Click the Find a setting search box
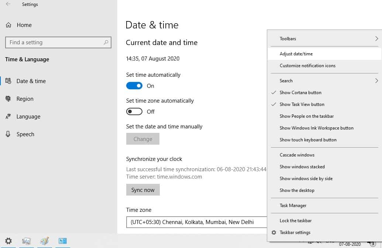This screenshot has height=248, width=382. coord(58,42)
